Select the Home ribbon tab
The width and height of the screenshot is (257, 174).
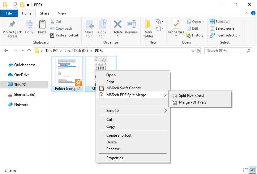point(27,13)
